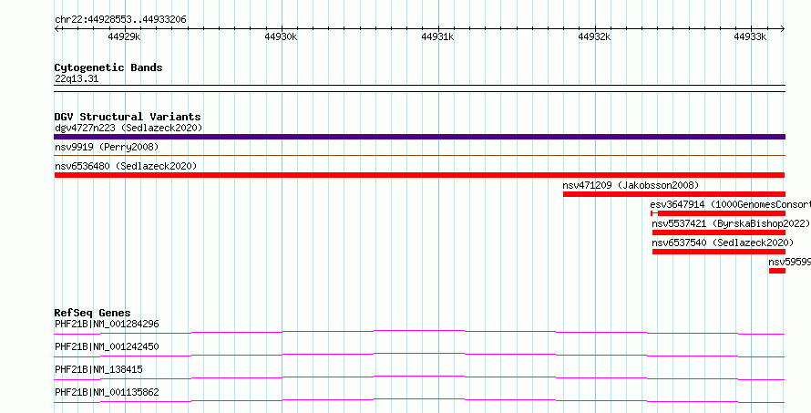Click the 44932k ruler position label
The width and height of the screenshot is (811, 413).
(594, 36)
